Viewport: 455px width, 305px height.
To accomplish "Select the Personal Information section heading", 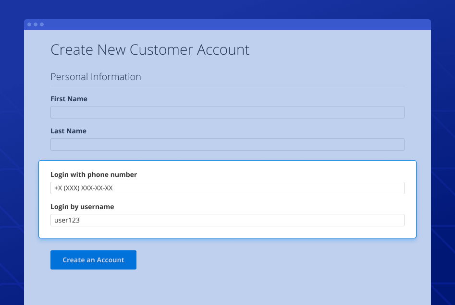I will tap(96, 77).
